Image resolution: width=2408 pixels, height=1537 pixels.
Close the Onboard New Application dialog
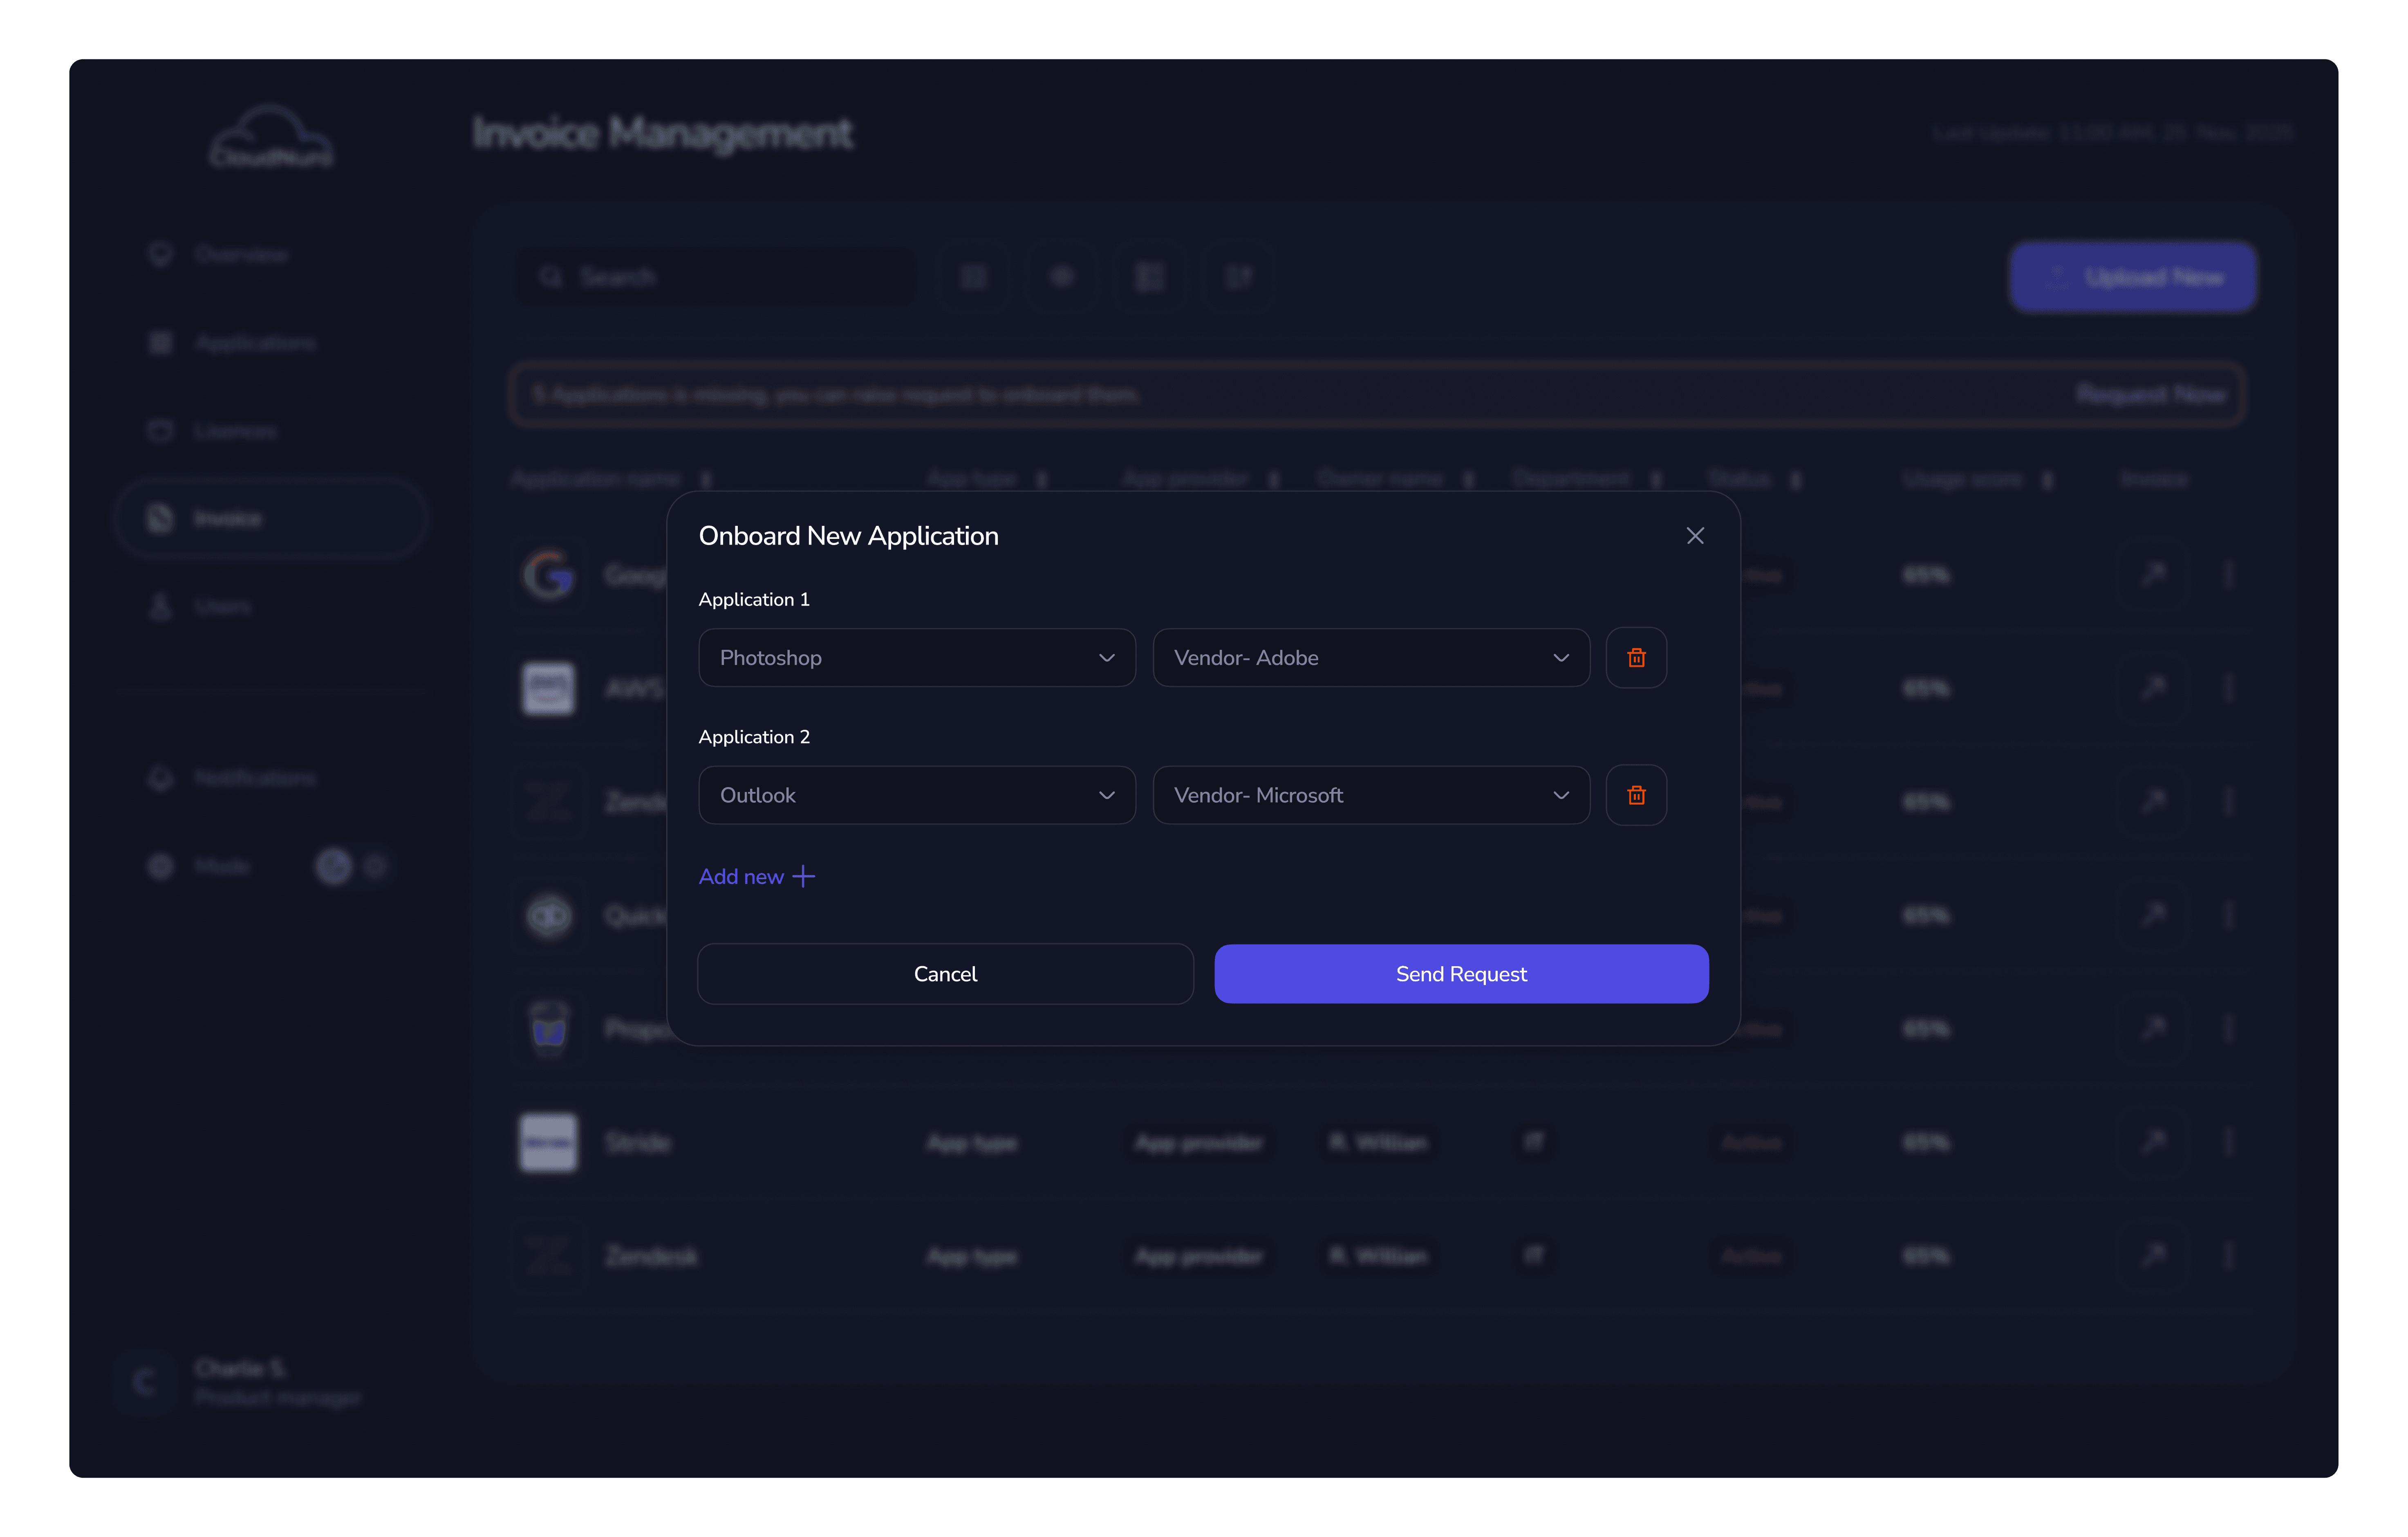1695,536
